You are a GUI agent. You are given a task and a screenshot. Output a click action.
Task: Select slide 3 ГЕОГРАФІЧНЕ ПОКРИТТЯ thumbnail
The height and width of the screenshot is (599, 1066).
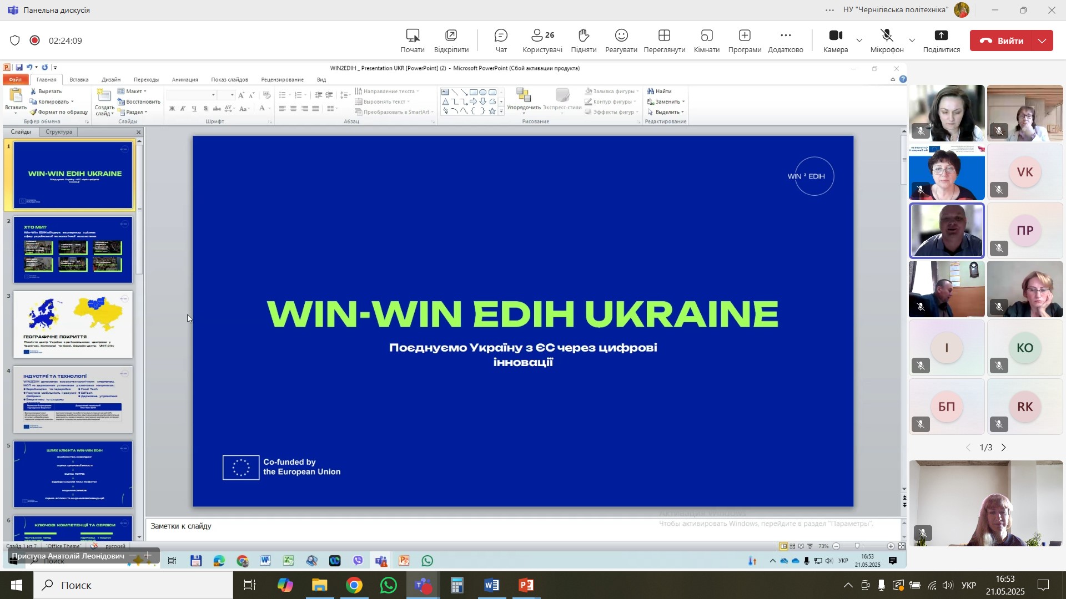coord(73,324)
